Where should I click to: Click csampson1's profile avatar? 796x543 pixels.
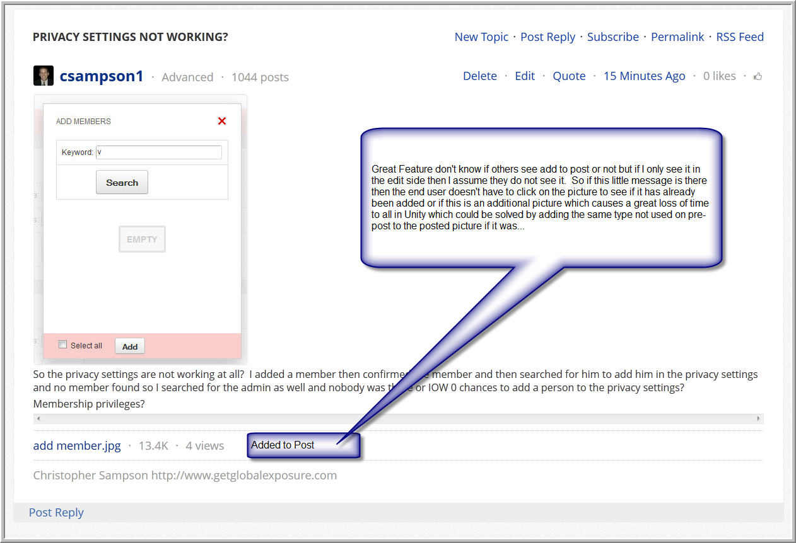click(44, 76)
